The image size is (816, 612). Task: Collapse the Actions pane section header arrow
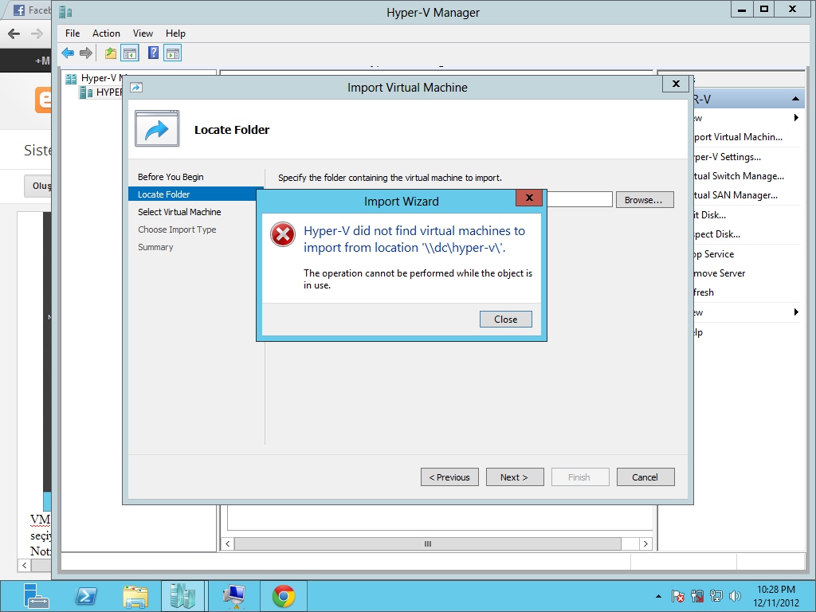click(795, 99)
